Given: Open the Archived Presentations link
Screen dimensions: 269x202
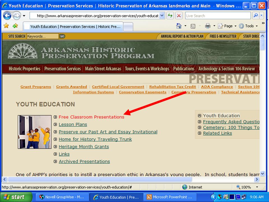Looking at the screenshot, I should click(x=84, y=162).
